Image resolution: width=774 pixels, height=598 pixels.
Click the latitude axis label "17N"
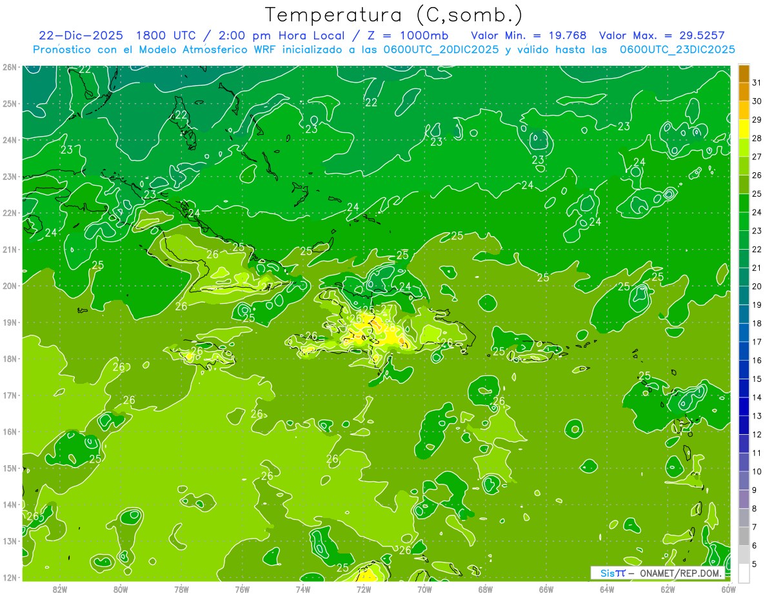tap(10, 395)
